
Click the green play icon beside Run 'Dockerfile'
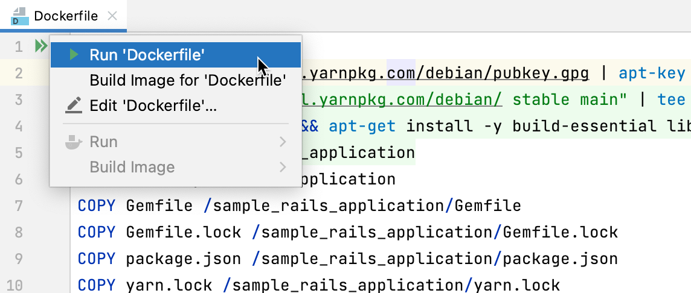(74, 55)
